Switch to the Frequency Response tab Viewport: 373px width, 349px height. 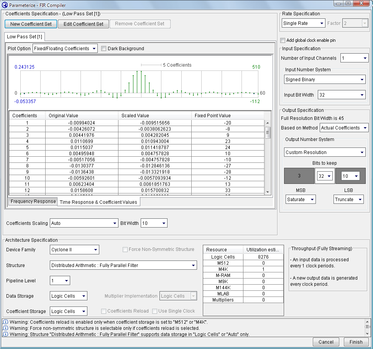point(33,202)
